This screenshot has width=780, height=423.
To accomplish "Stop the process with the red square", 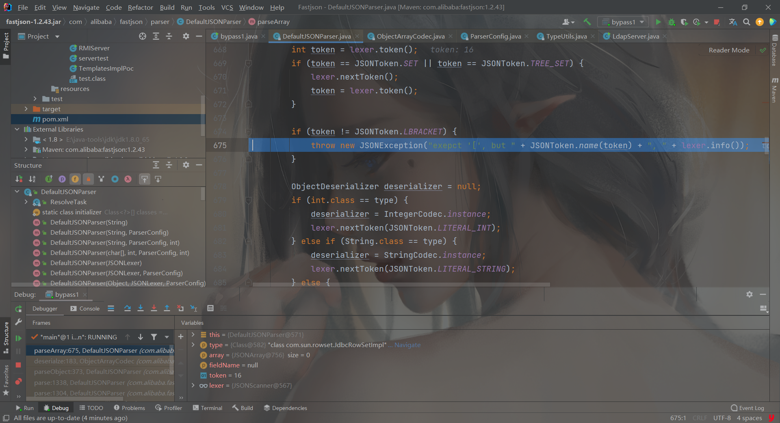I will [x=717, y=22].
